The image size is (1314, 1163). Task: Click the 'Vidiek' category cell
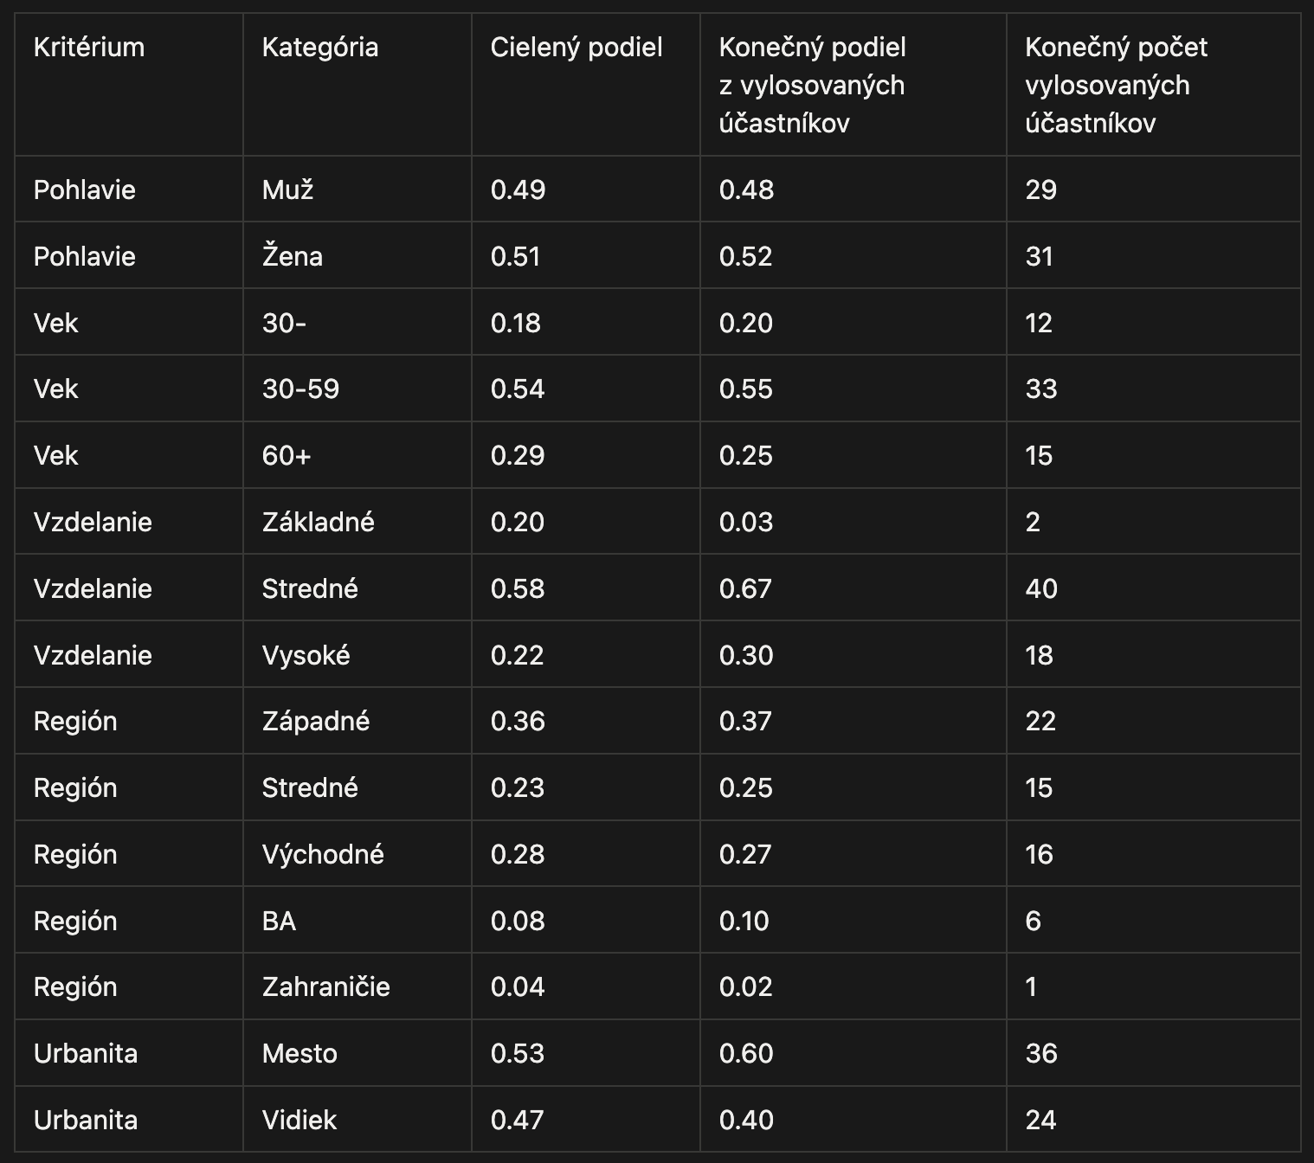(300, 1120)
